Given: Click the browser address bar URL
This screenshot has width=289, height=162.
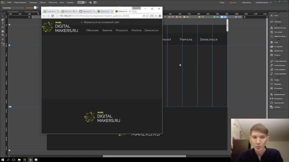Looking at the screenshot, I should (94, 16).
